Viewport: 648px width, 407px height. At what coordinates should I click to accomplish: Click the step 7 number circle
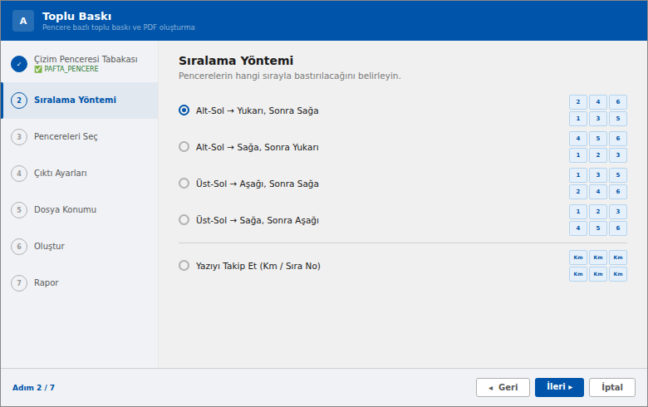pyautogui.click(x=19, y=283)
